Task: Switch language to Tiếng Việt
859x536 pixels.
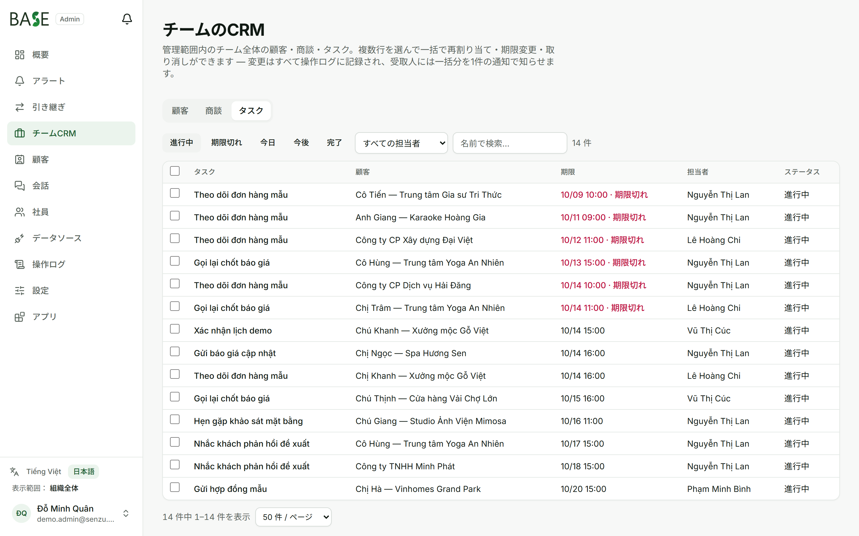Action: tap(44, 471)
